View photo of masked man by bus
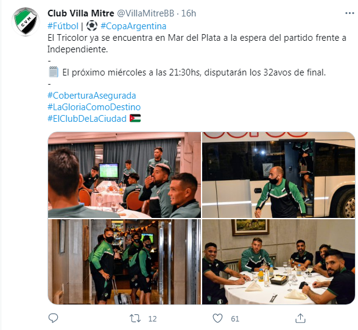358x330 pixels. point(279,175)
